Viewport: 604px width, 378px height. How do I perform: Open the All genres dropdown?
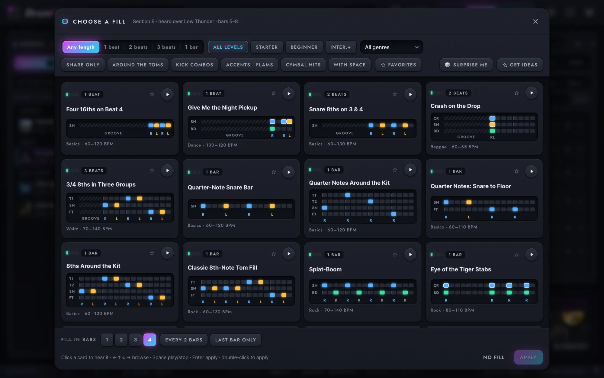391,47
